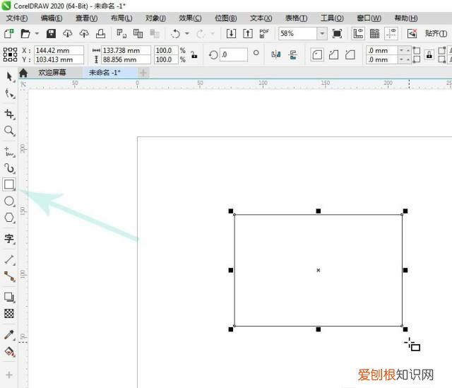Image resolution: width=452 pixels, height=388 pixels.
Task: Select the Shape edit tool
Action: (9, 94)
